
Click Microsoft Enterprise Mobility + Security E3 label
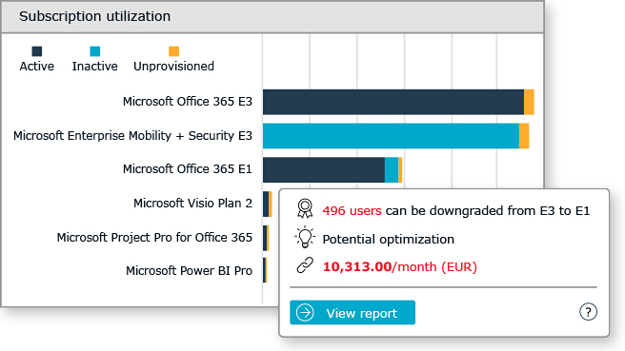[132, 136]
